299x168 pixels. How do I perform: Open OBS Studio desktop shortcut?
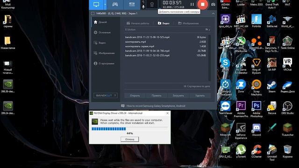click(288, 108)
